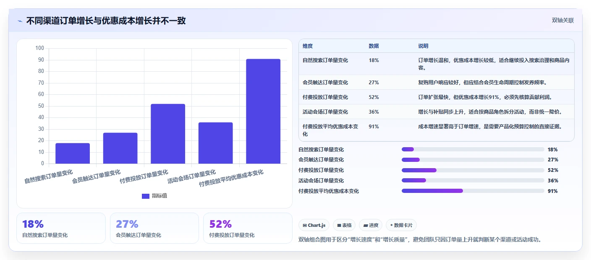The height and width of the screenshot is (260, 591).
Task: Click the 91% value in the table
Action: pyautogui.click(x=374, y=127)
